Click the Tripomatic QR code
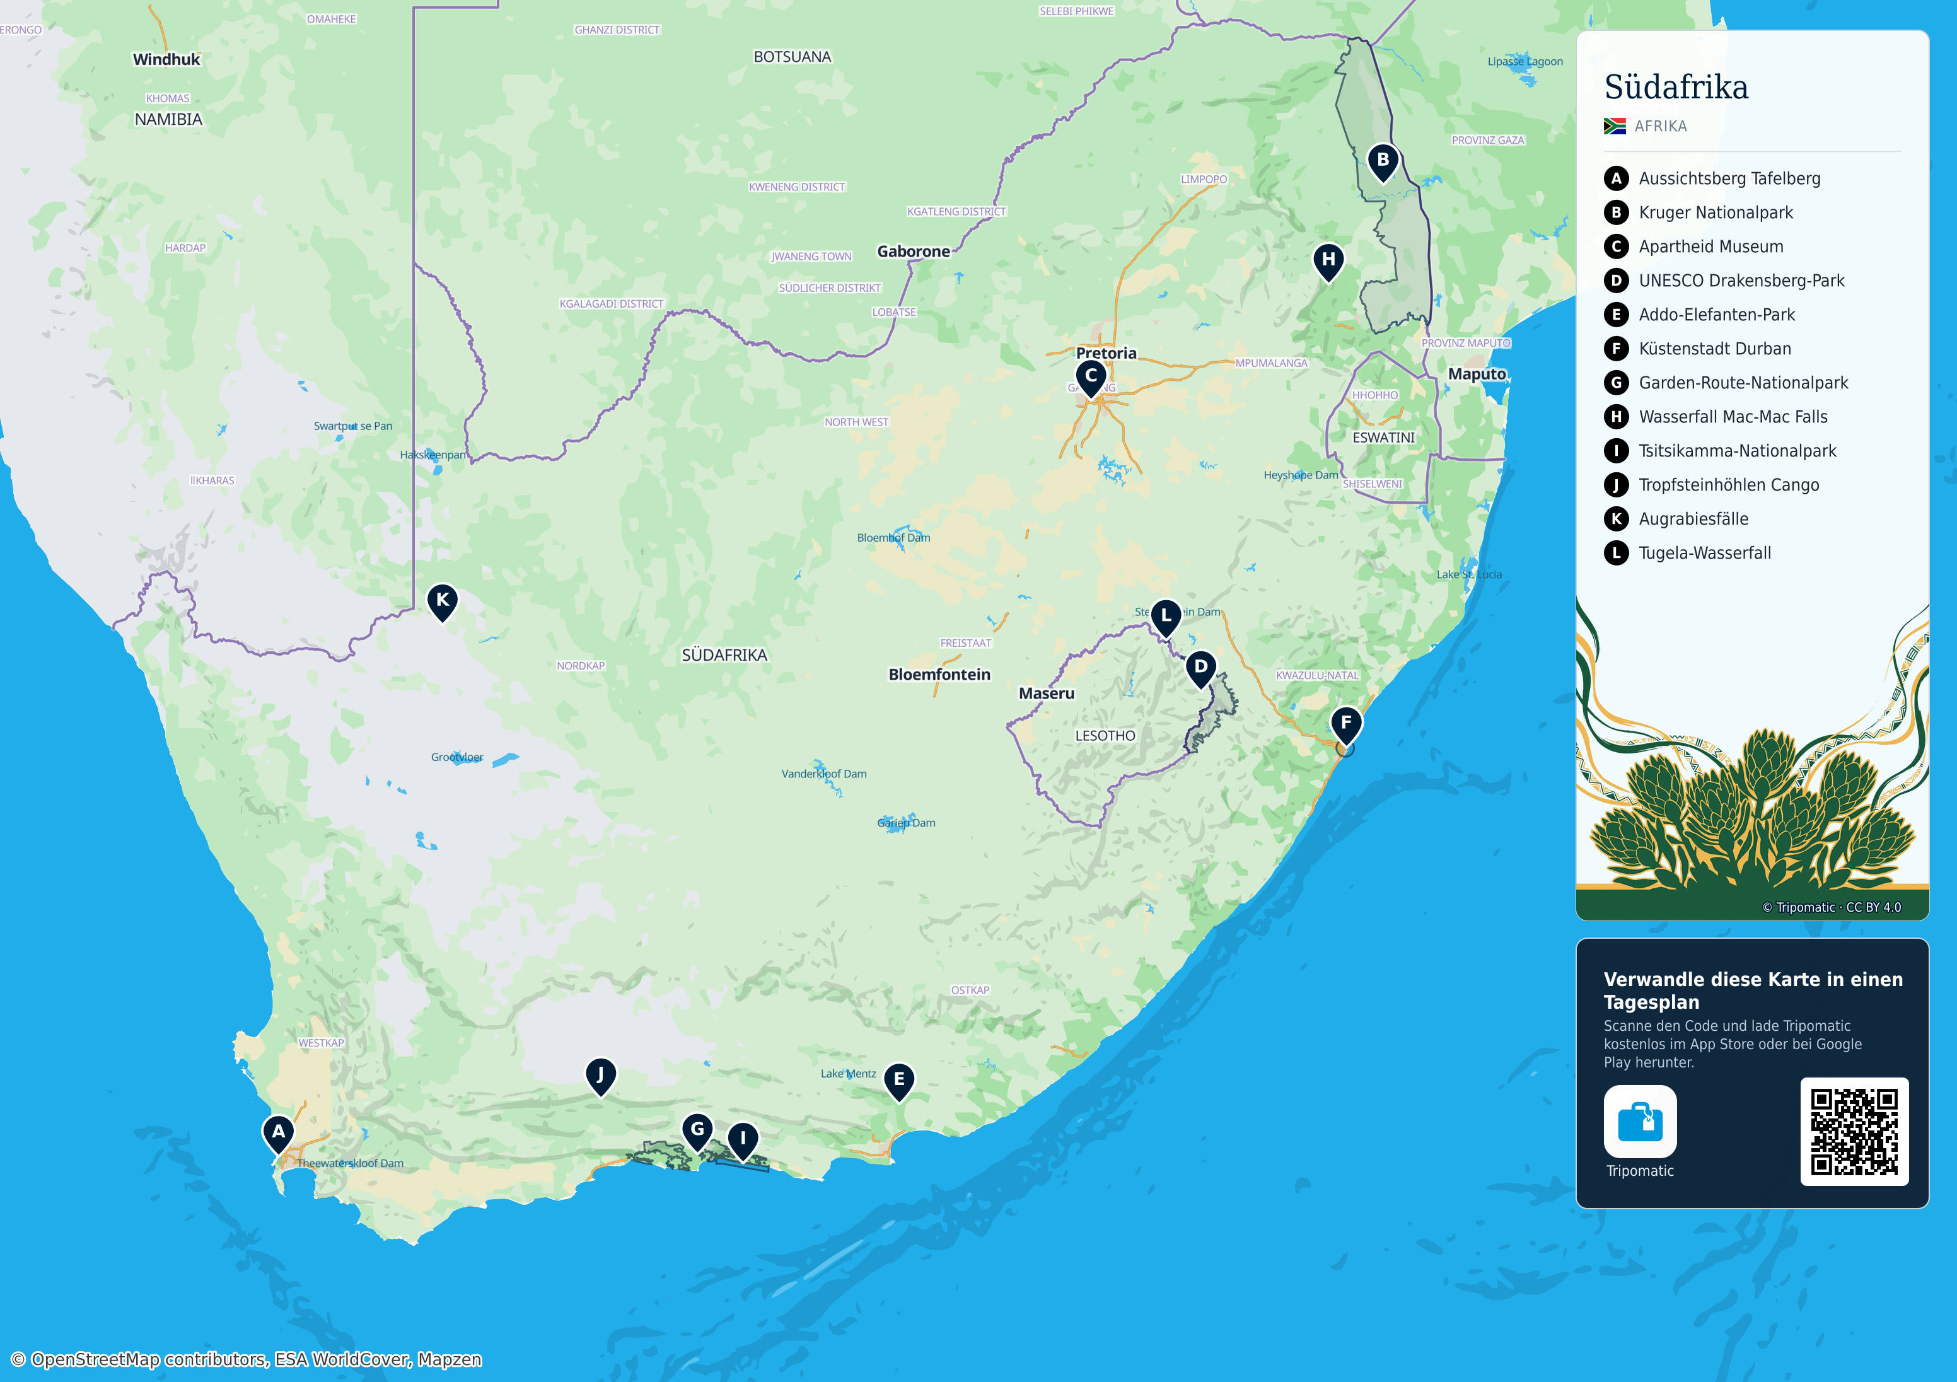 [x=1854, y=1131]
